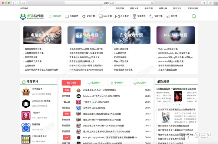
Task: Open the 电脑软件 navigation item
Action: [71, 16]
